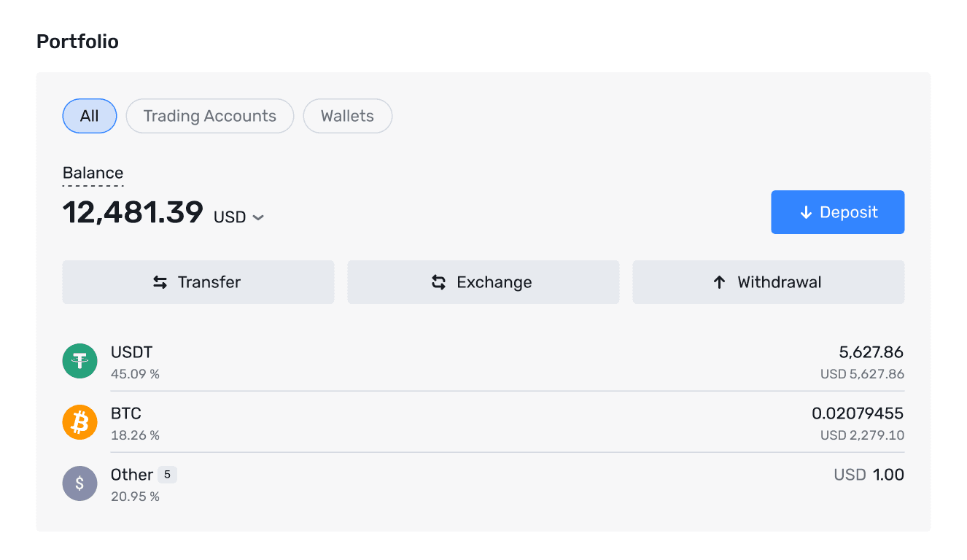Open the Balance tooltip label
The height and width of the screenshot is (560, 967).
(x=93, y=173)
